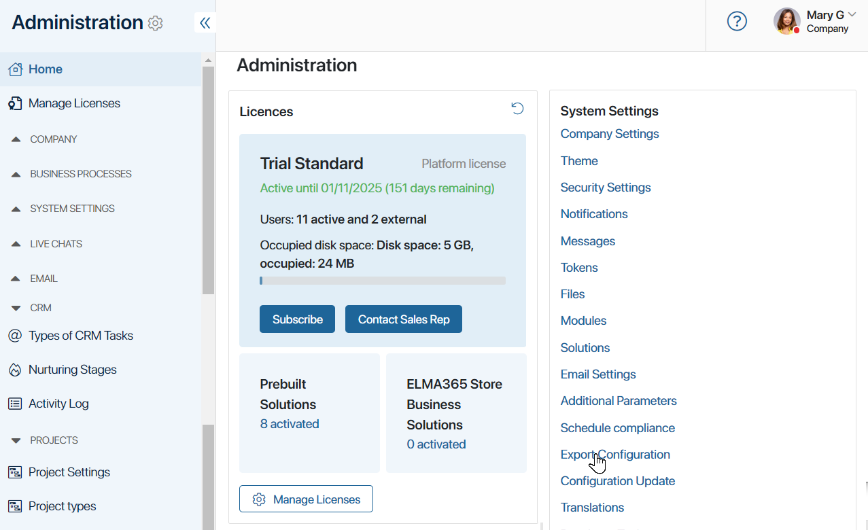This screenshot has width=868, height=530.
Task: Click the Contact Sales Rep button
Action: (404, 319)
